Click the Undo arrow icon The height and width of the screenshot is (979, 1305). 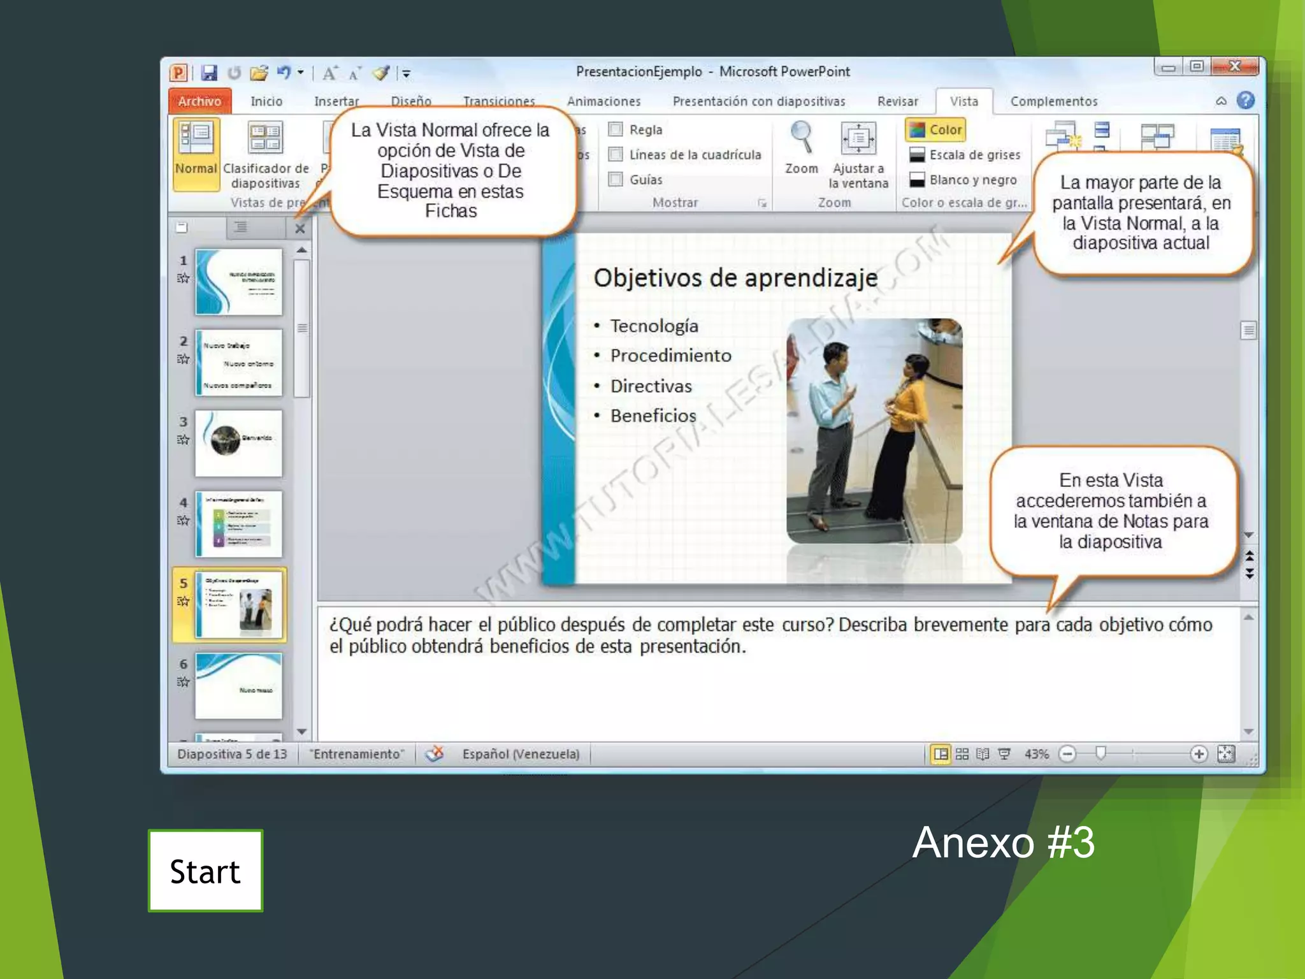pos(284,73)
